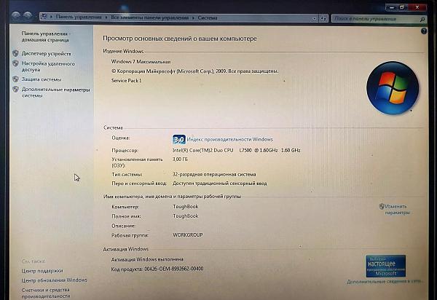This screenshot has height=300, width=437.
Task: Click the shield icon beside Настройка удаленного доступа
Action: [15, 63]
